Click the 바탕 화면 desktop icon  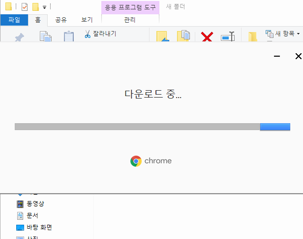click(x=20, y=228)
